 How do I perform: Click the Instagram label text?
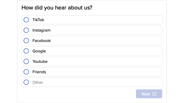(41, 30)
